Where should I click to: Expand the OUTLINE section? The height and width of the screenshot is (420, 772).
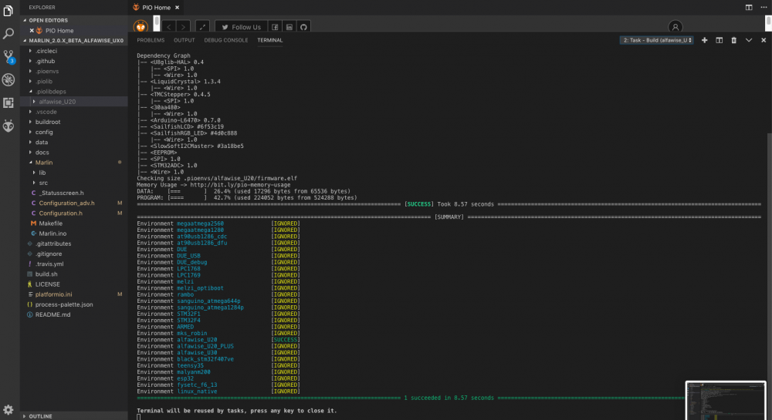click(40, 415)
